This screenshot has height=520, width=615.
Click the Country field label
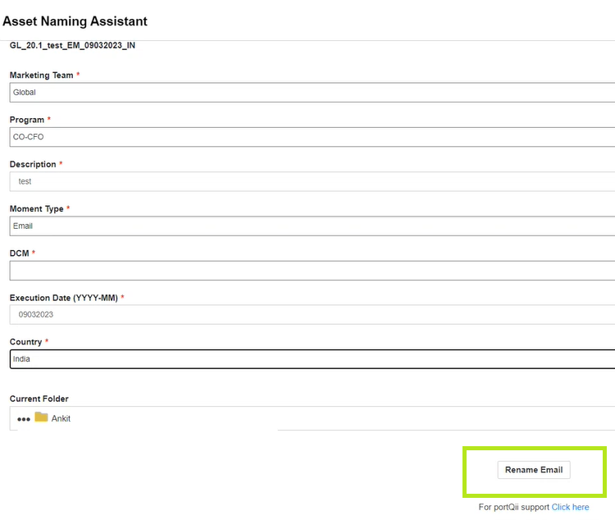point(25,342)
